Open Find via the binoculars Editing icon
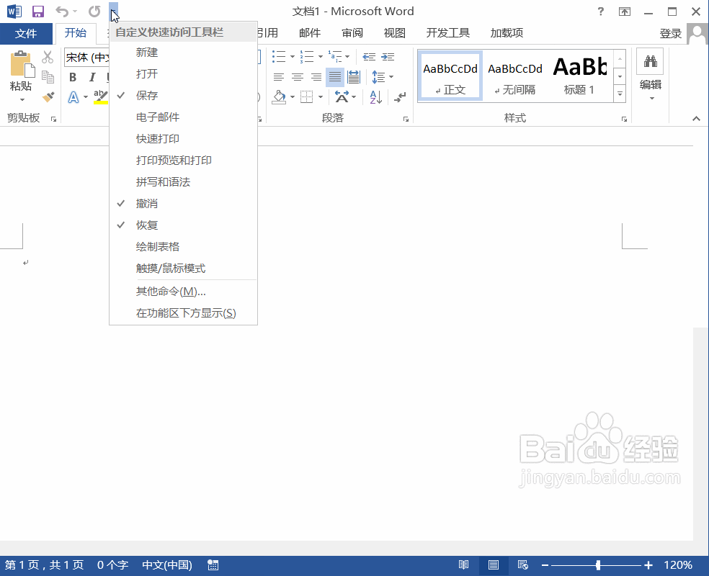 pos(650,61)
